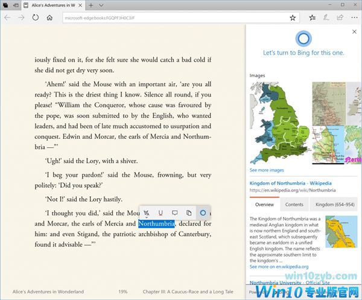Open a new tab with plus button
Viewport: 362px width, 300px height.
[x=91, y=5]
